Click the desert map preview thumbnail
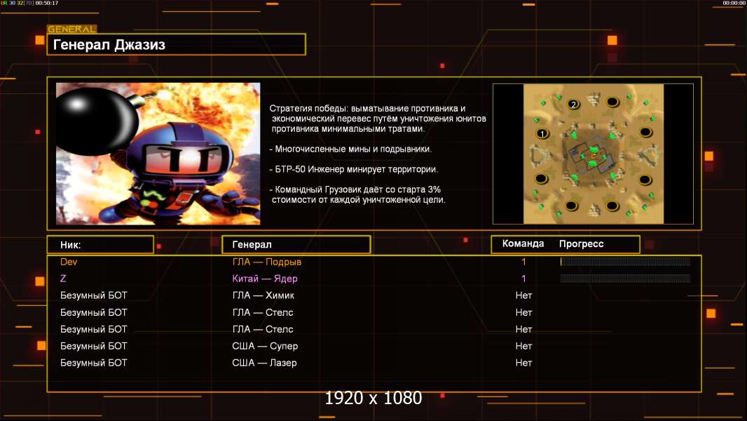This screenshot has width=747, height=421. pyautogui.click(x=593, y=154)
